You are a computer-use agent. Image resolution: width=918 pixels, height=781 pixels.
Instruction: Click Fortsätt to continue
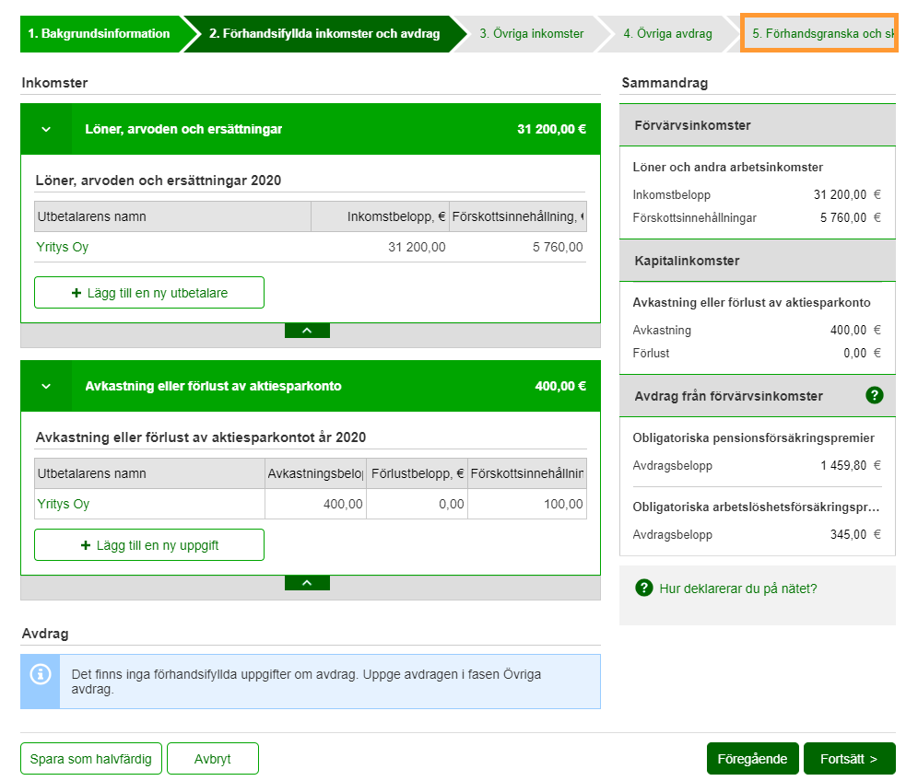[x=849, y=759]
